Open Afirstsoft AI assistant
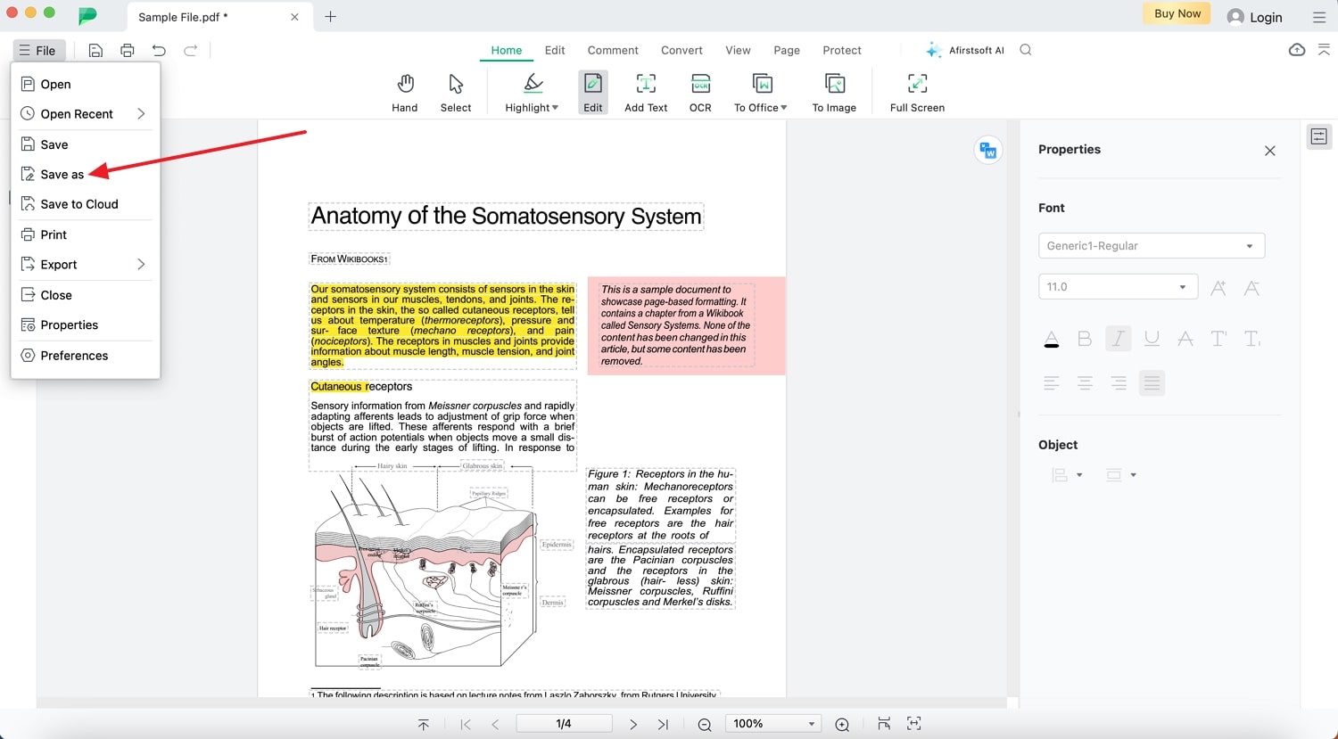This screenshot has width=1338, height=739. point(965,50)
